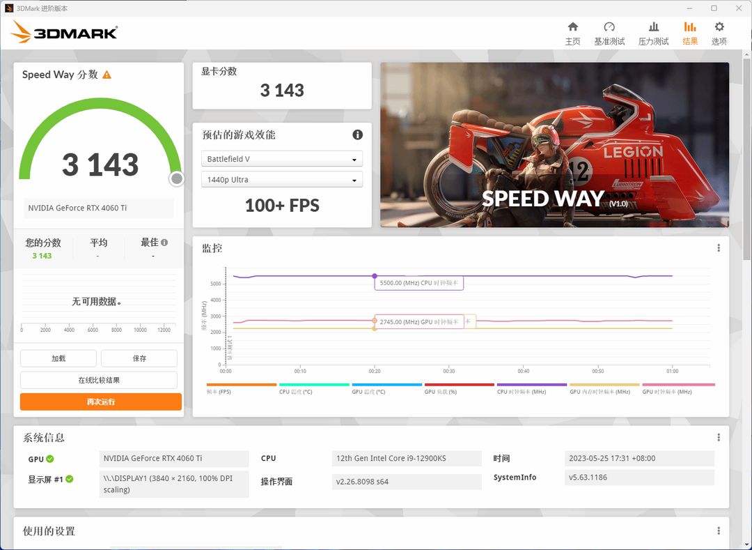
Task: Click the 操作界面 version v2.26.8098 s64
Action: 406,482
